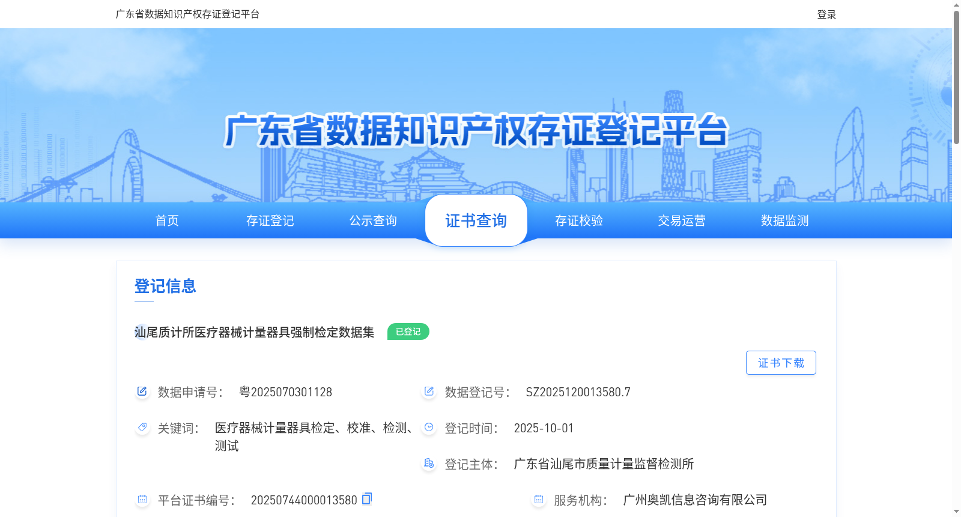Click the 登录 login link
Screen dimensions: 961x517
click(826, 14)
